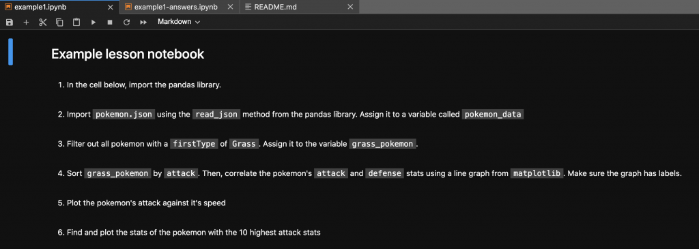The height and width of the screenshot is (249, 699).
Task: Click the blue cell collapse bar
Action: click(11, 52)
